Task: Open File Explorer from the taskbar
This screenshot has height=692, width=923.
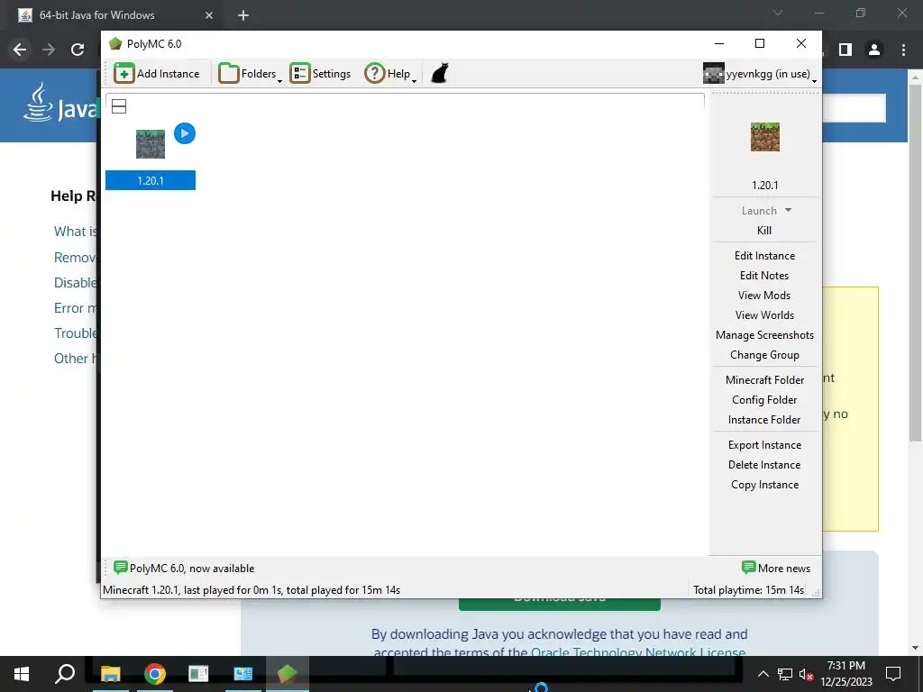Action: click(x=110, y=674)
